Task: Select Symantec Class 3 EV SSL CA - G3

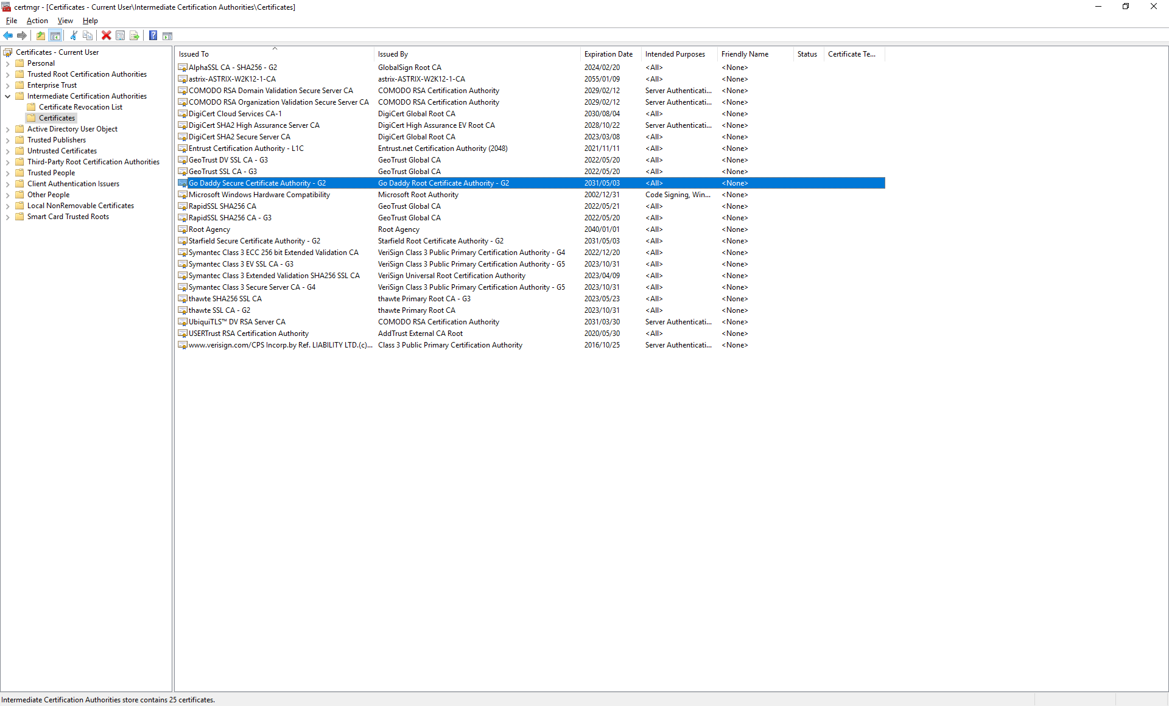Action: tap(240, 264)
